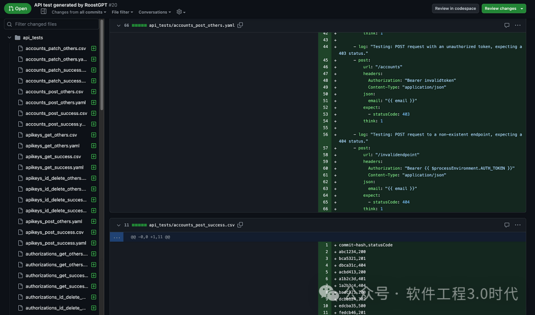The height and width of the screenshot is (315, 535).
Task: Click csv diff line 'abc1234,200'
Action: (x=352, y=252)
